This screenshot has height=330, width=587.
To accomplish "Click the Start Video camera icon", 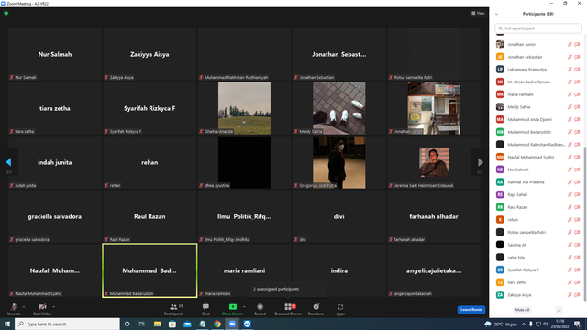I will [x=42, y=307].
